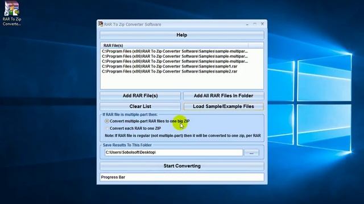Click Add RAR File(s) button

pyautogui.click(x=140, y=96)
